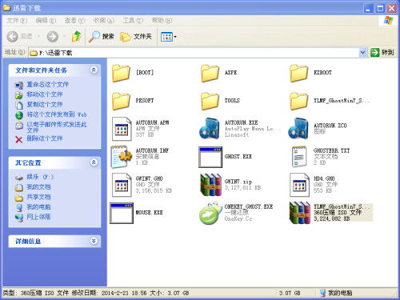The height and width of the screenshot is (300, 400).
Task: Click Delete this file link
Action: (x=45, y=138)
